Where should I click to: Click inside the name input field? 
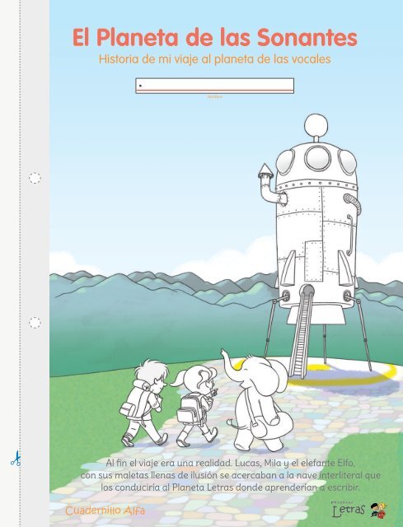coord(214,86)
